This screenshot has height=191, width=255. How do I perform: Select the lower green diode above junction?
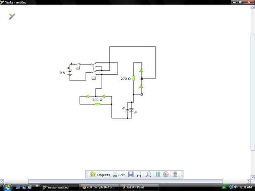point(141,87)
